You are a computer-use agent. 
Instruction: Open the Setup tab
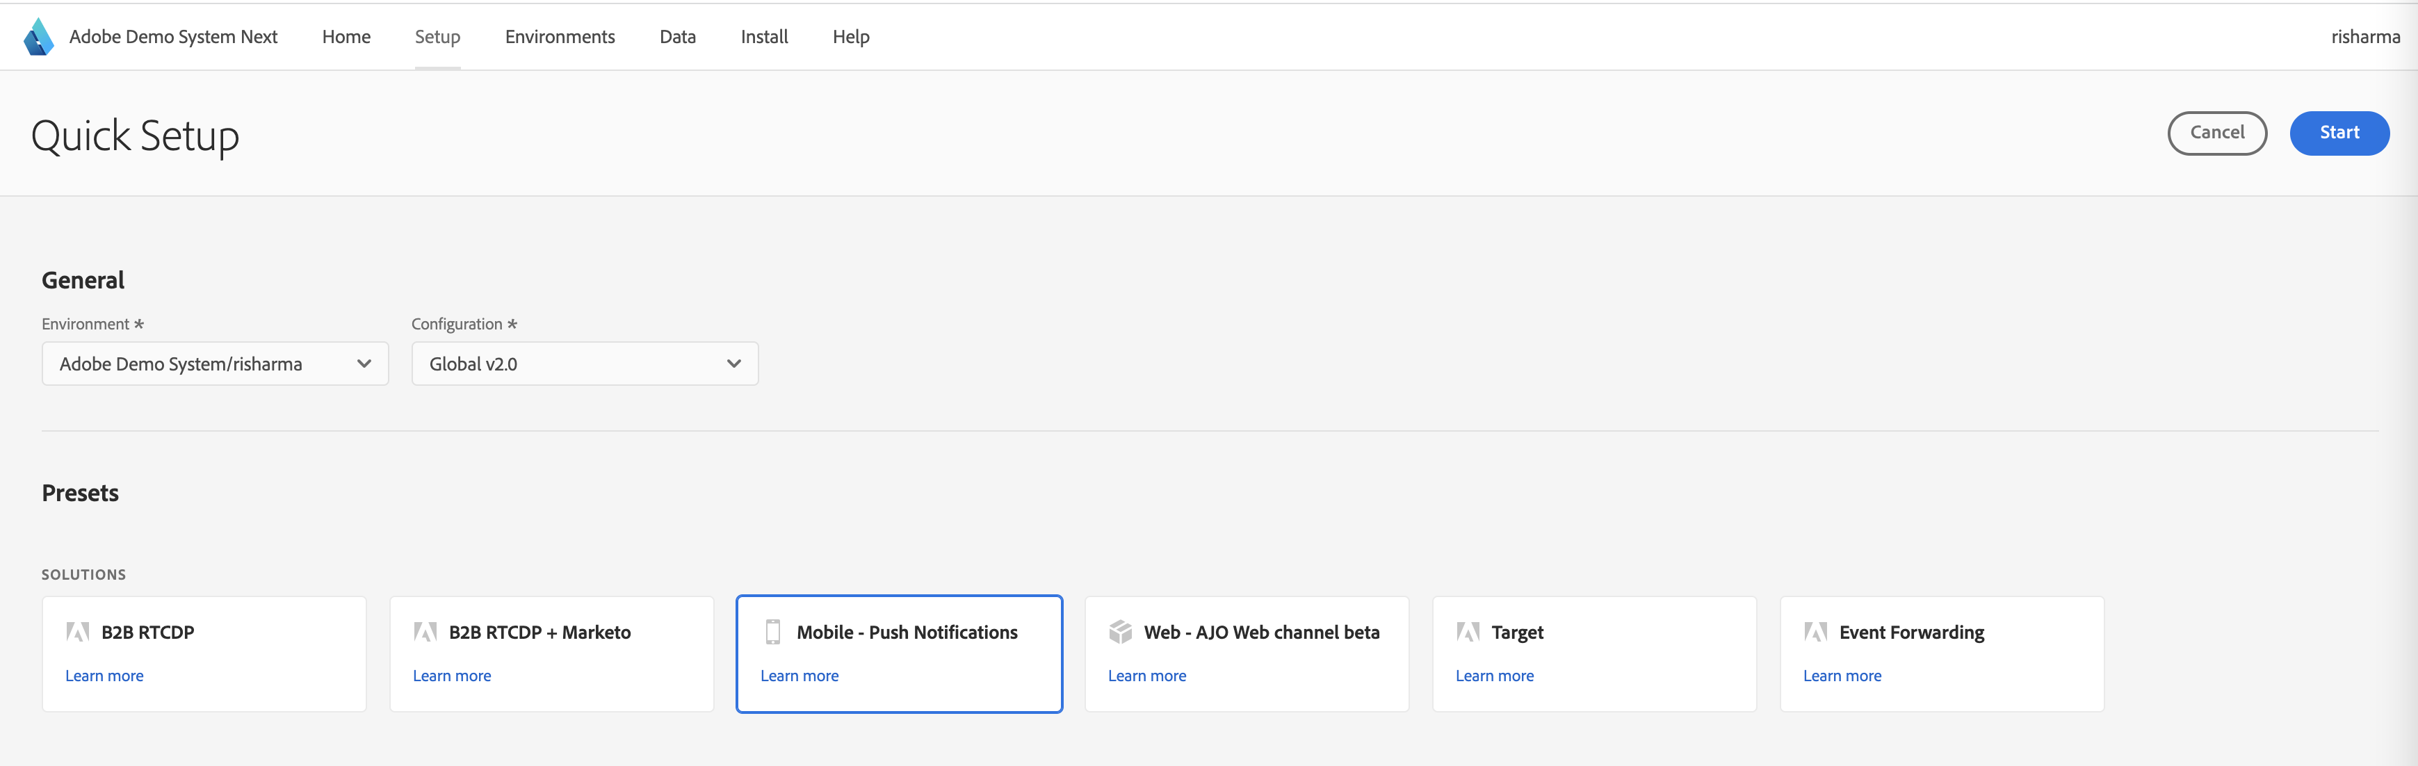click(x=437, y=37)
